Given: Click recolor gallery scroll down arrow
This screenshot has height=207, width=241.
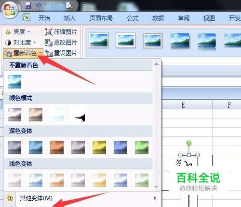Looking at the screenshot, I should click(x=156, y=187).
